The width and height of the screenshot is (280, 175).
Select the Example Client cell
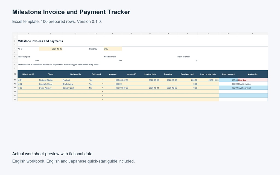click(51, 84)
